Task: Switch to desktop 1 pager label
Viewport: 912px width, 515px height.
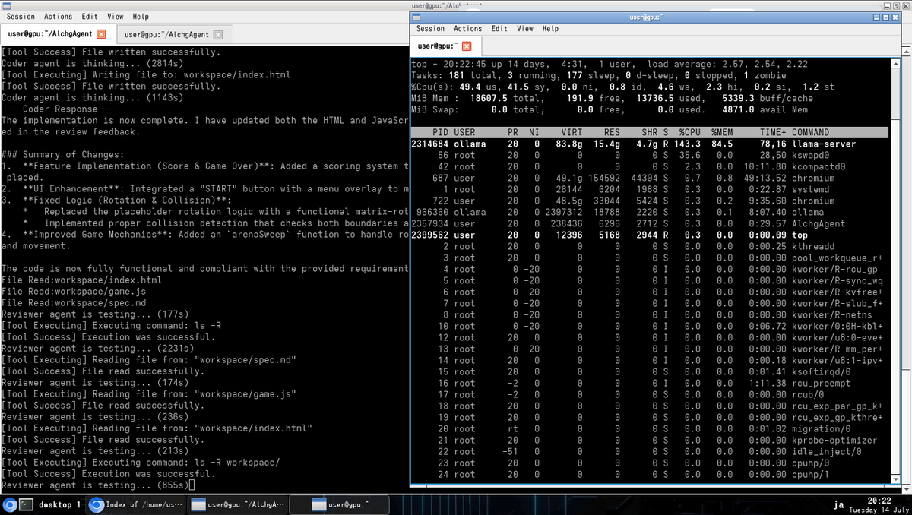Action: (x=59, y=504)
